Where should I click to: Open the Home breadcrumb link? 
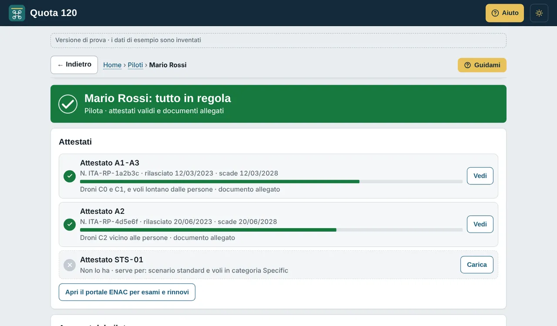point(112,65)
